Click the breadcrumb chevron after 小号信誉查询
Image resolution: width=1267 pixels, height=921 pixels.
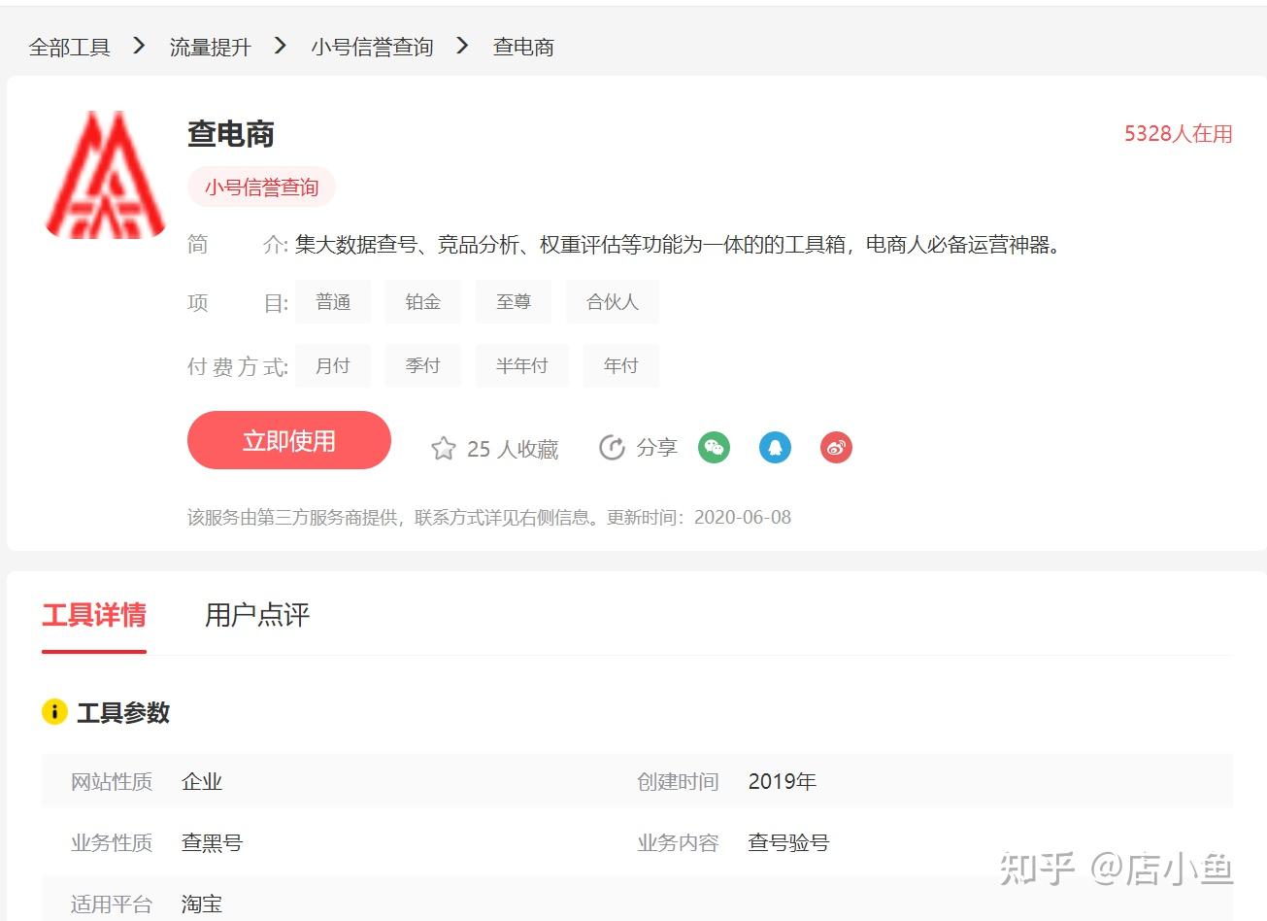[462, 46]
